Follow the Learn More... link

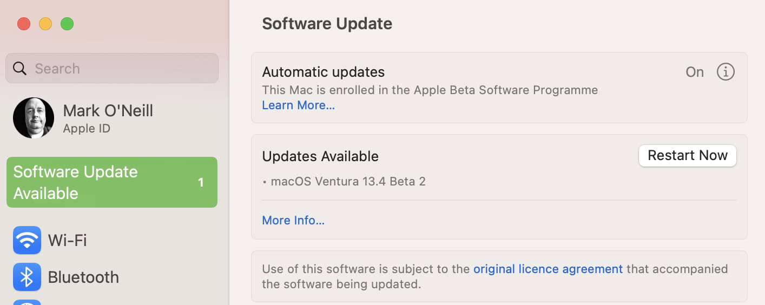tap(298, 105)
